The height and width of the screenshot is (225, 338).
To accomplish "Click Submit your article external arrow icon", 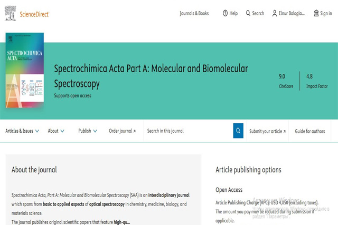I will click(284, 131).
